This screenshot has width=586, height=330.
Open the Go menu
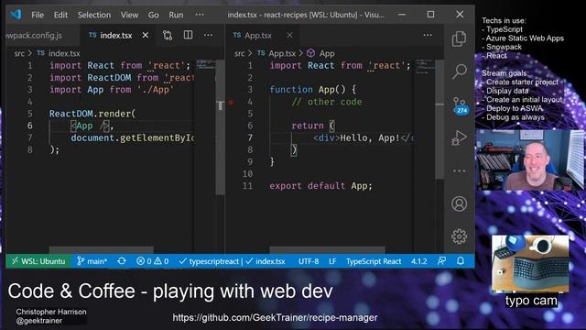[153, 15]
